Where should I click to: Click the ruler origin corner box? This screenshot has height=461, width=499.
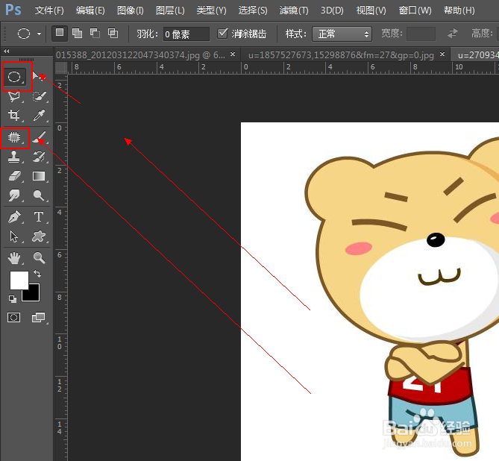(61, 68)
